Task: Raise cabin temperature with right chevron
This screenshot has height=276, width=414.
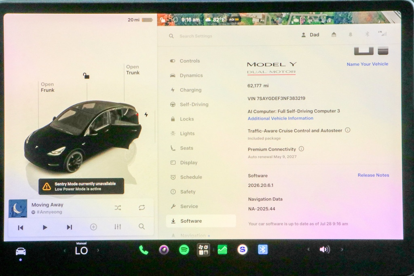Action: 98,251
